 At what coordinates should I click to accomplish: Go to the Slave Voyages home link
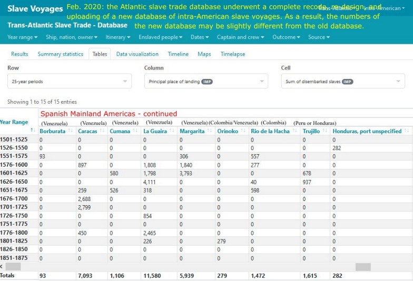35,9
